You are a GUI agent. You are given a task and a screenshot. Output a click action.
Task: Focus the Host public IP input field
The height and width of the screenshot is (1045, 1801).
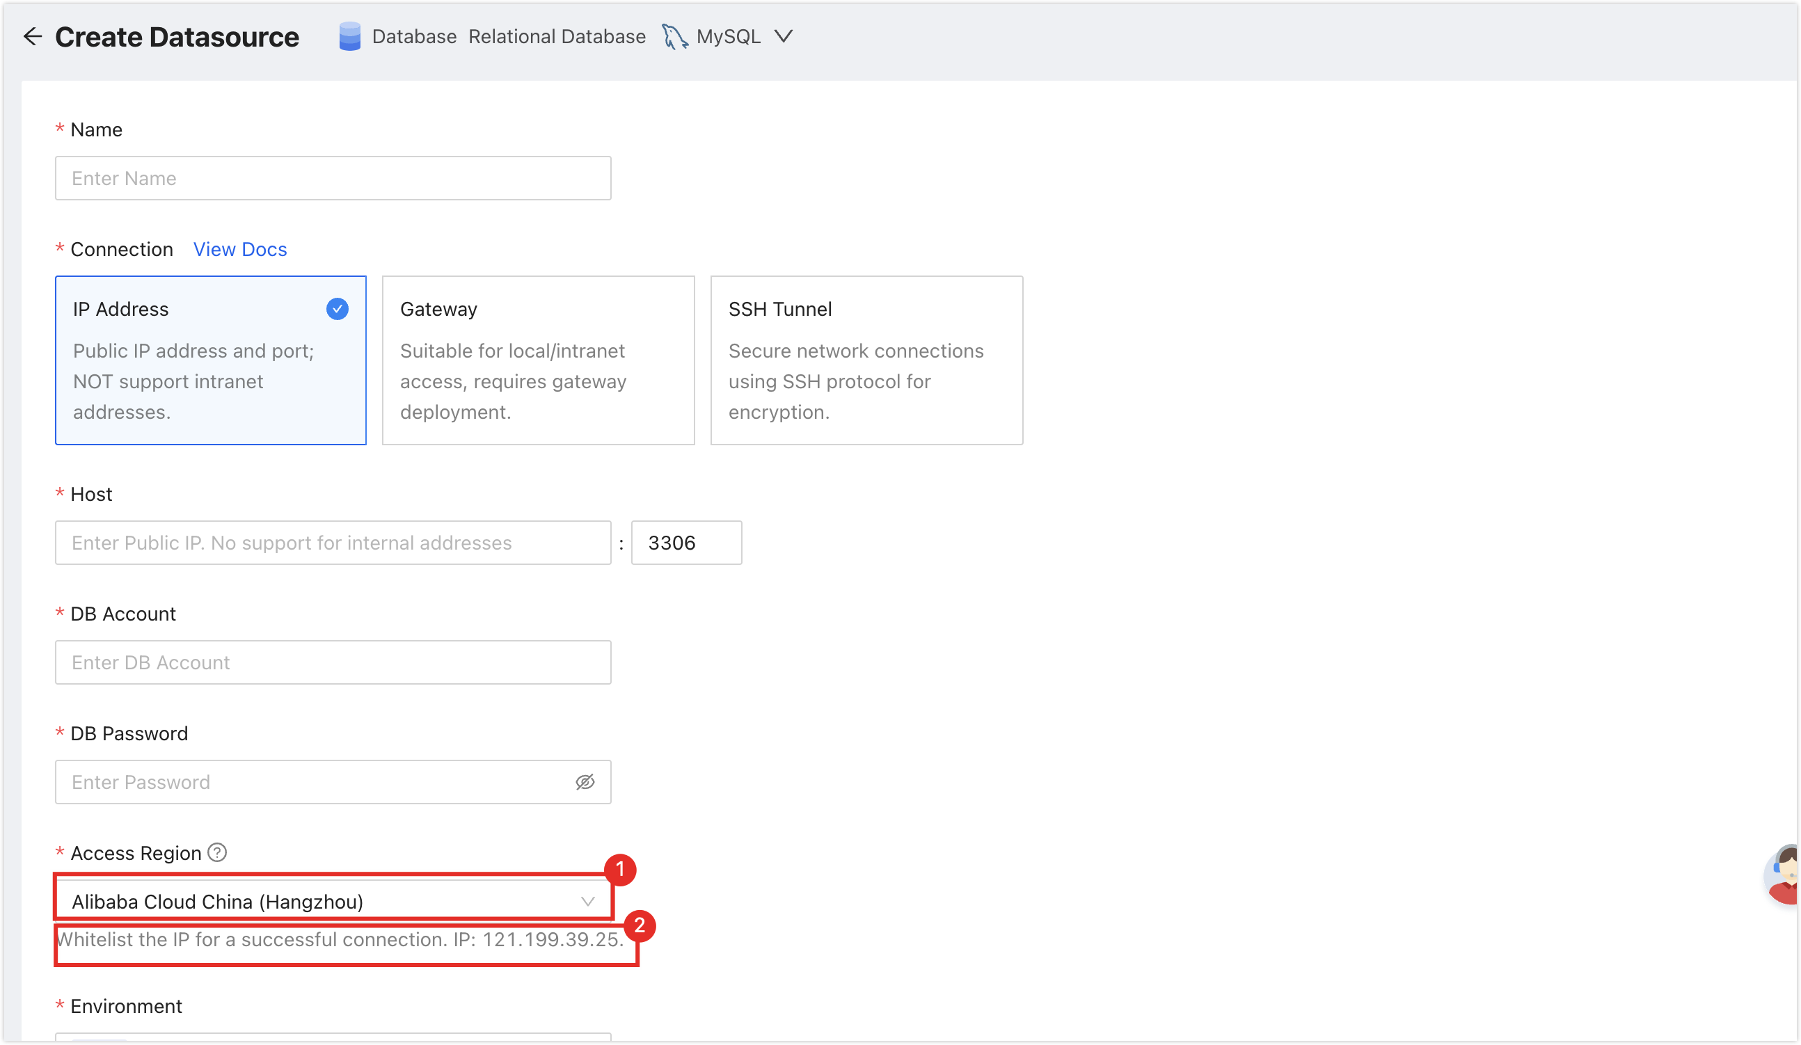333,543
